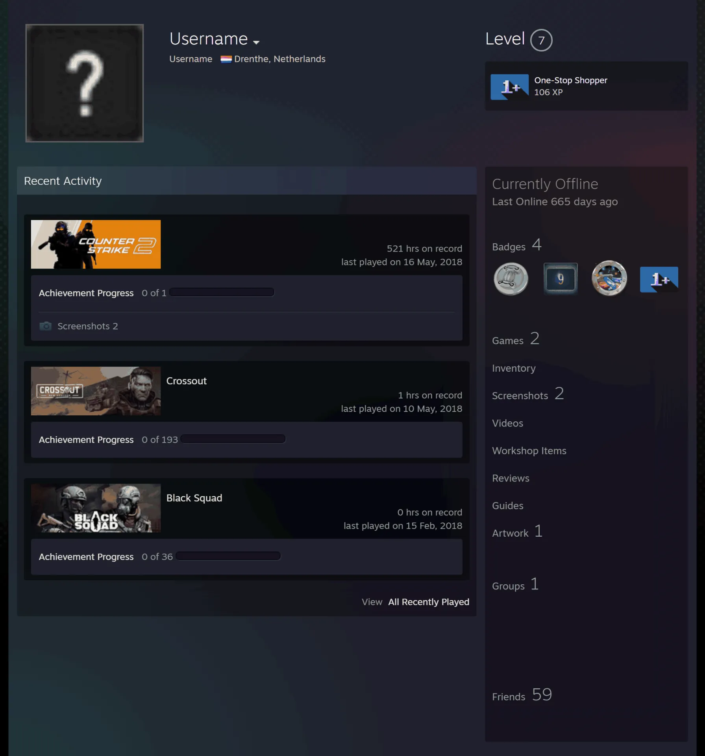This screenshot has width=705, height=756.
Task: Open Screenshots 2 under Counter-Strike 2
Action: click(x=87, y=326)
